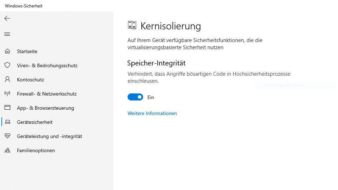Screen dimensions: 338x190
Task: Click the Kontoschutz person icon
Action: (7, 80)
